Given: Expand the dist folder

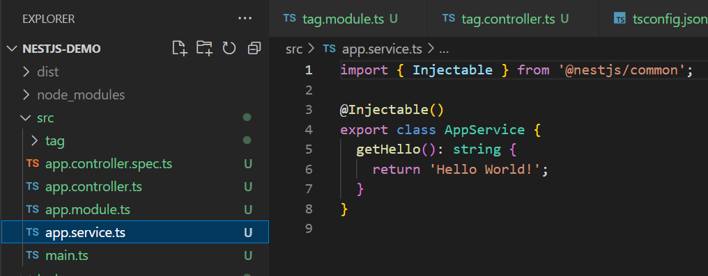Looking at the screenshot, I should click(x=26, y=72).
